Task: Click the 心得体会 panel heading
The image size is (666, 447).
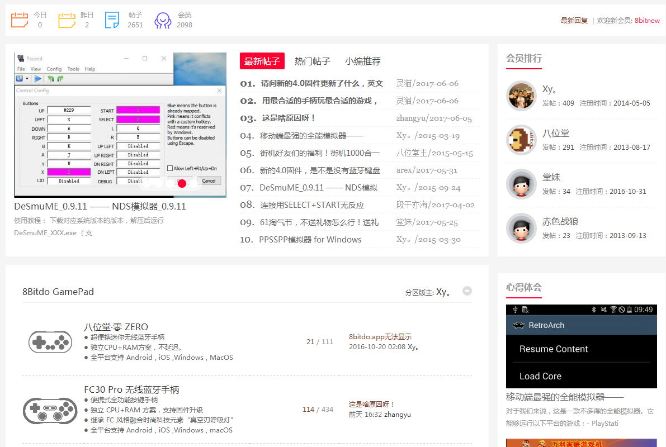Action: [524, 287]
